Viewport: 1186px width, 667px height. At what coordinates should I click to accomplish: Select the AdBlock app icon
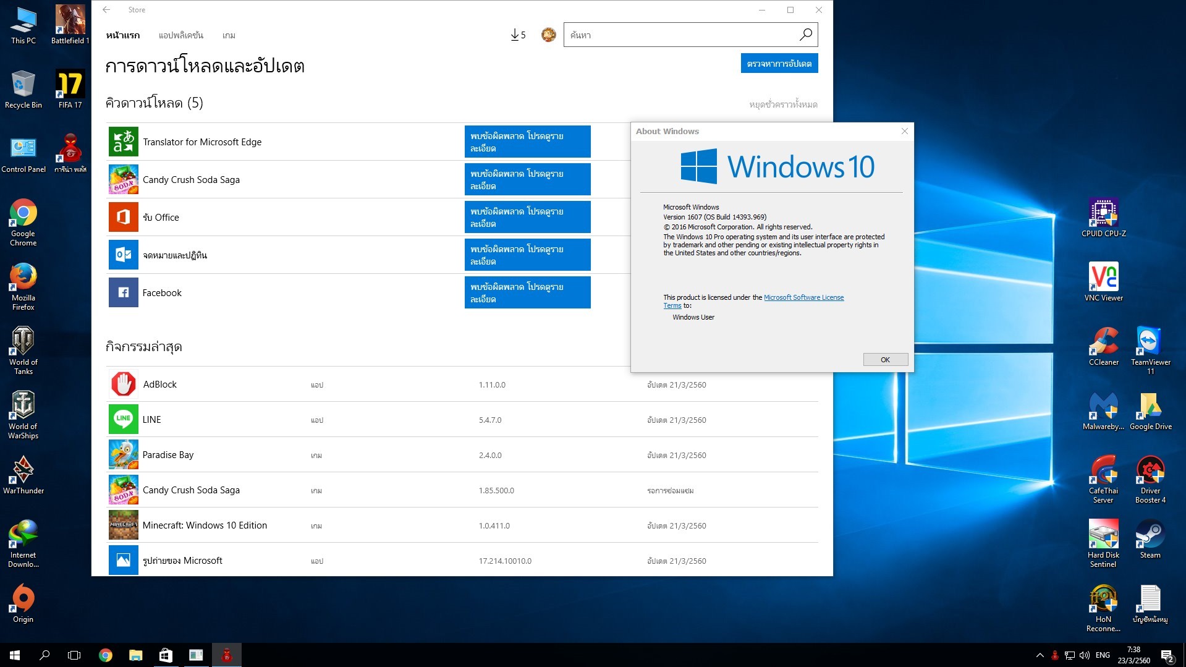[x=124, y=384]
